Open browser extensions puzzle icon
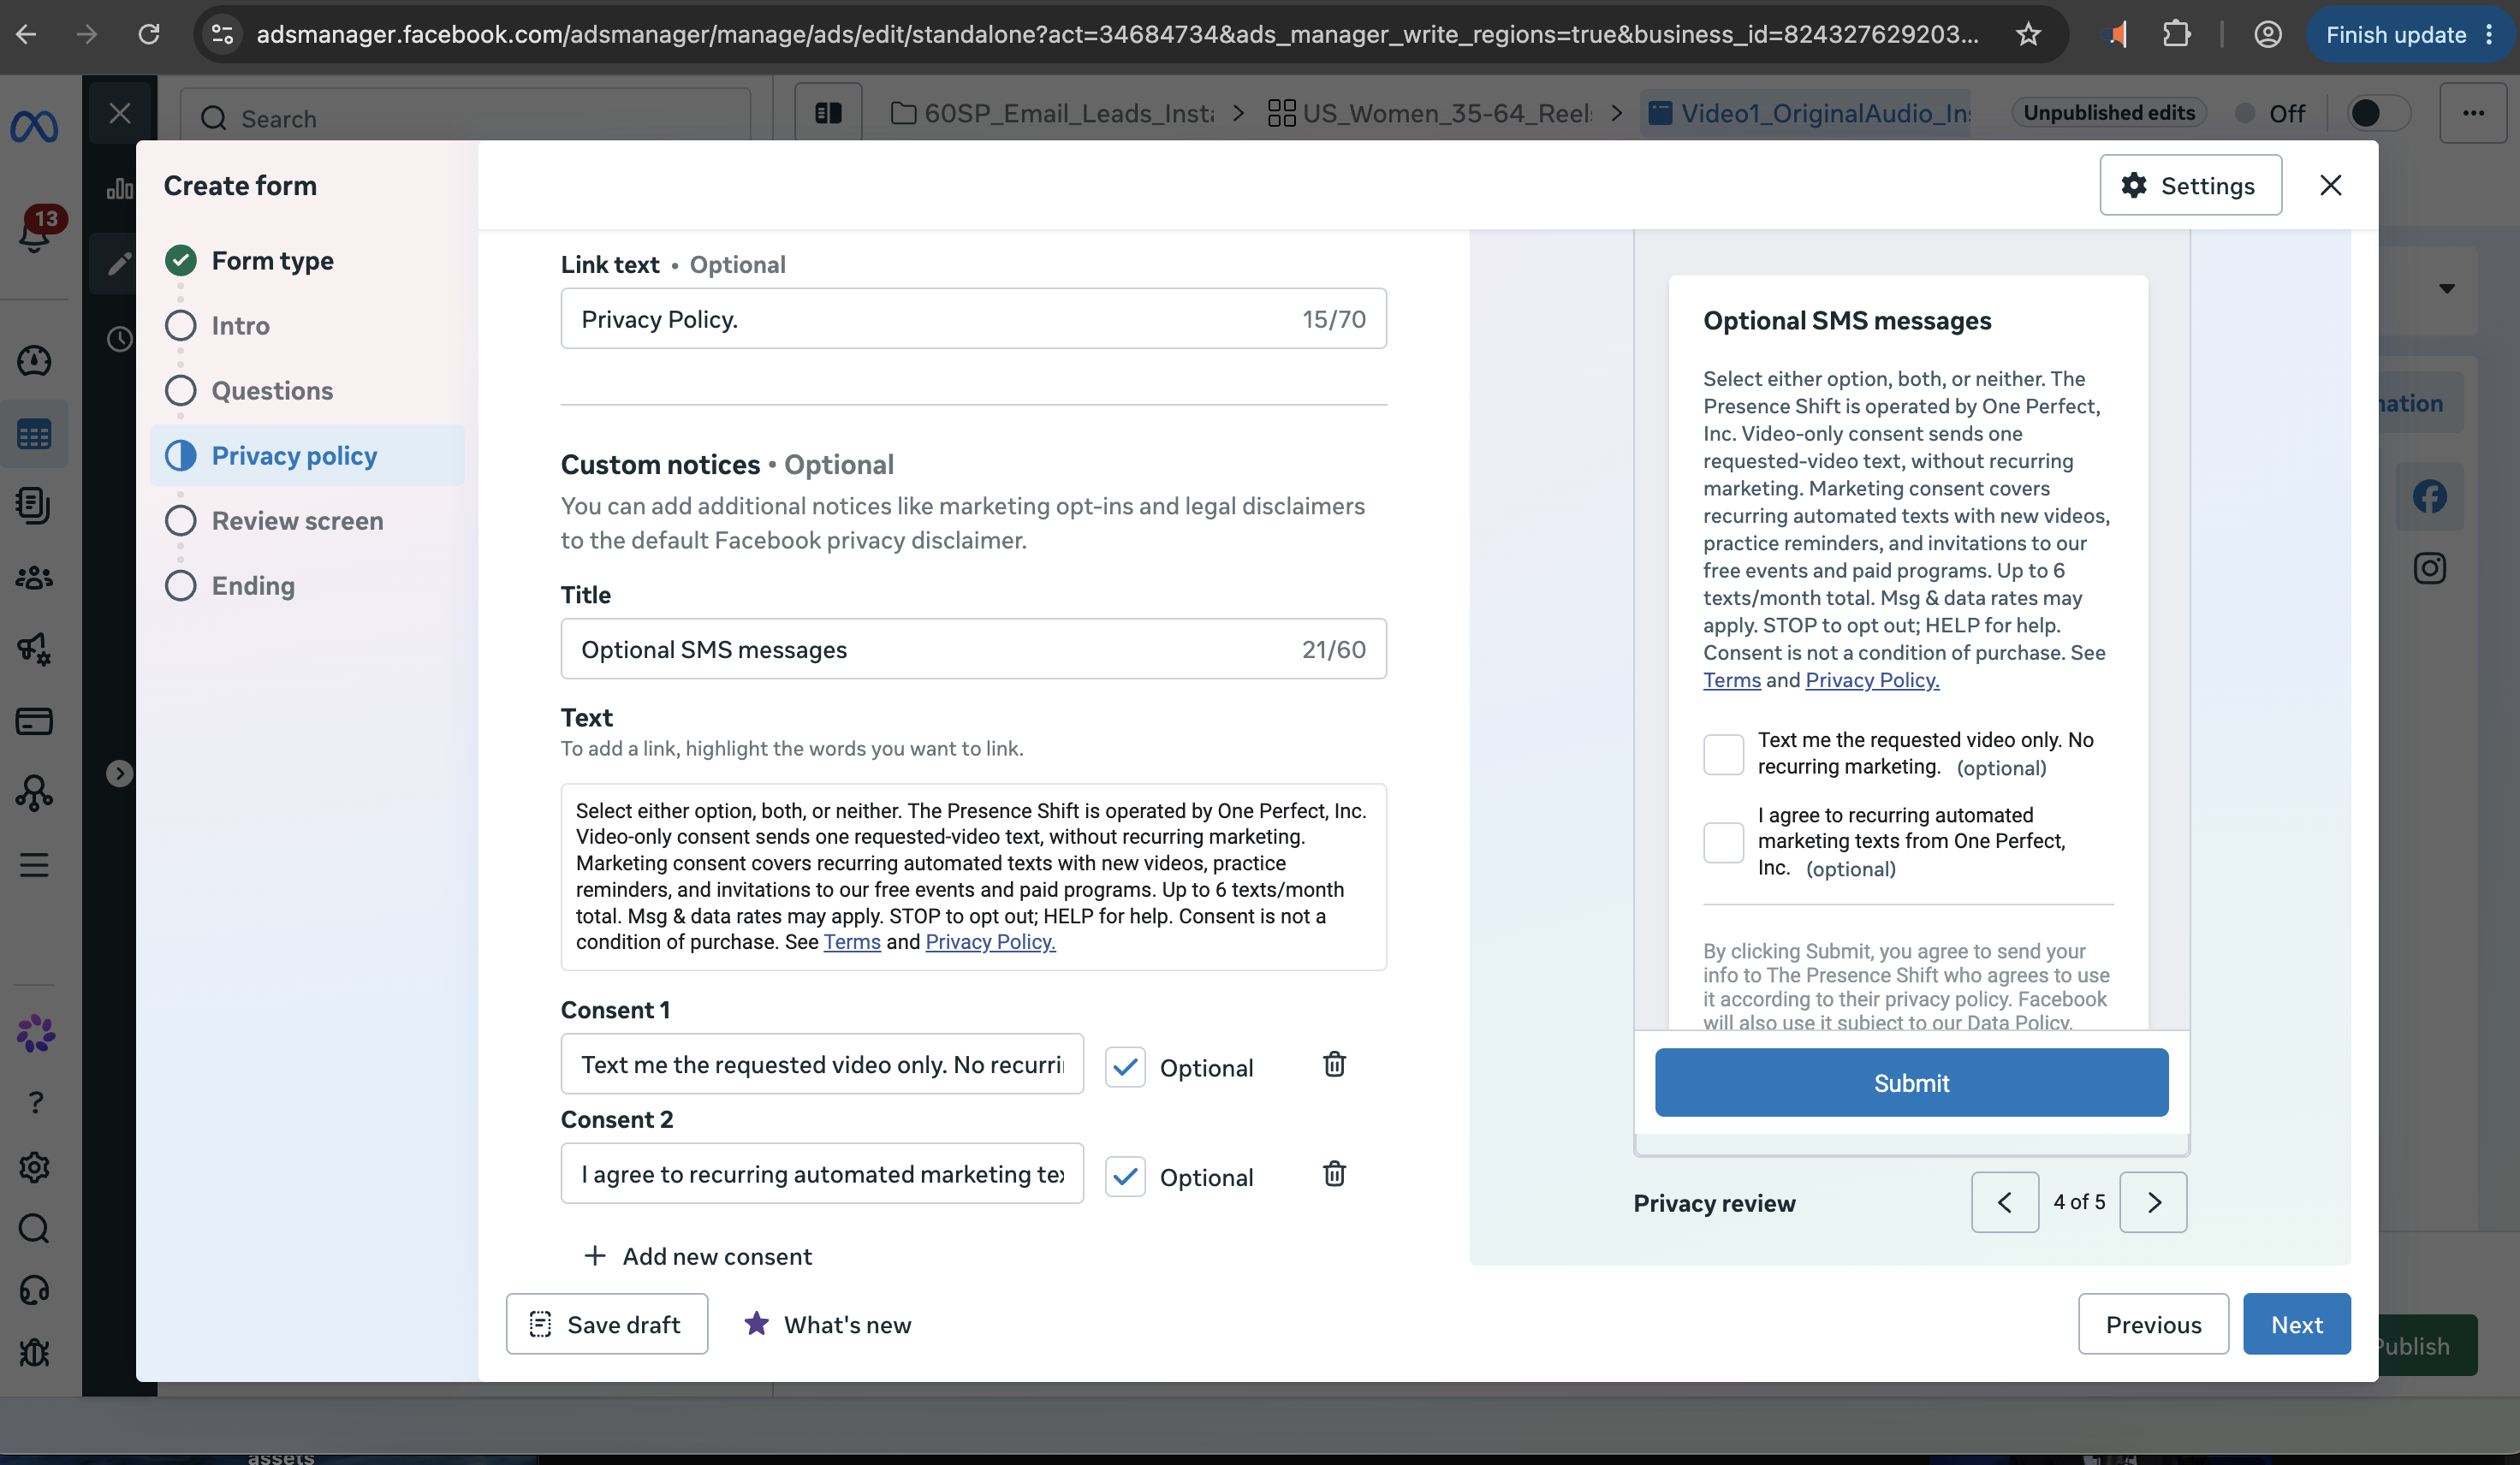2520x1465 pixels. pos(2176,35)
